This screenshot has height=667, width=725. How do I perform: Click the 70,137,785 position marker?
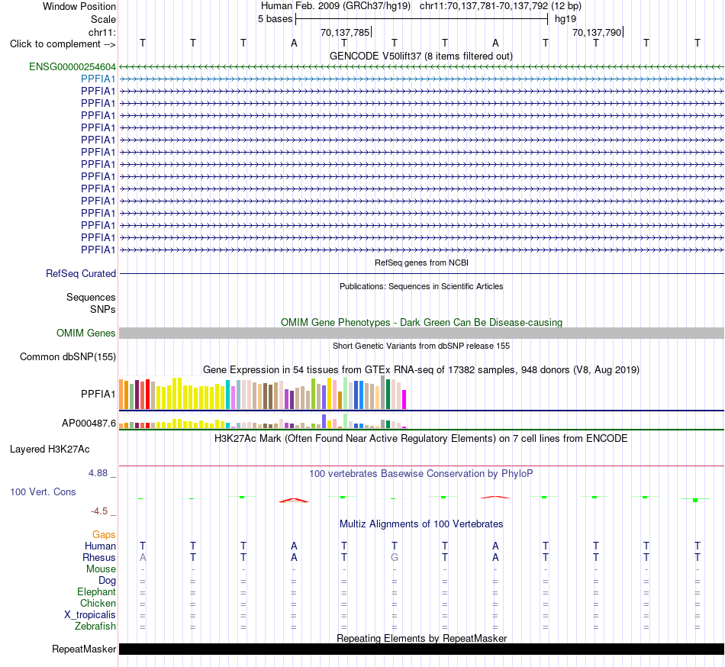tap(345, 32)
